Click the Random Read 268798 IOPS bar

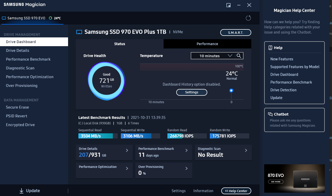[187, 136]
